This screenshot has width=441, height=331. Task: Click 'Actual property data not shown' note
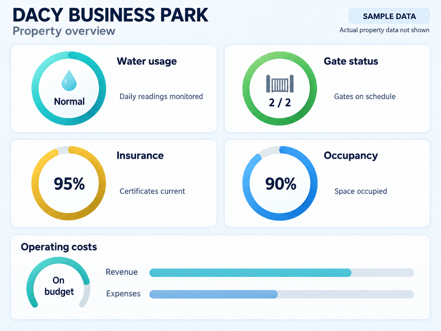pos(384,30)
